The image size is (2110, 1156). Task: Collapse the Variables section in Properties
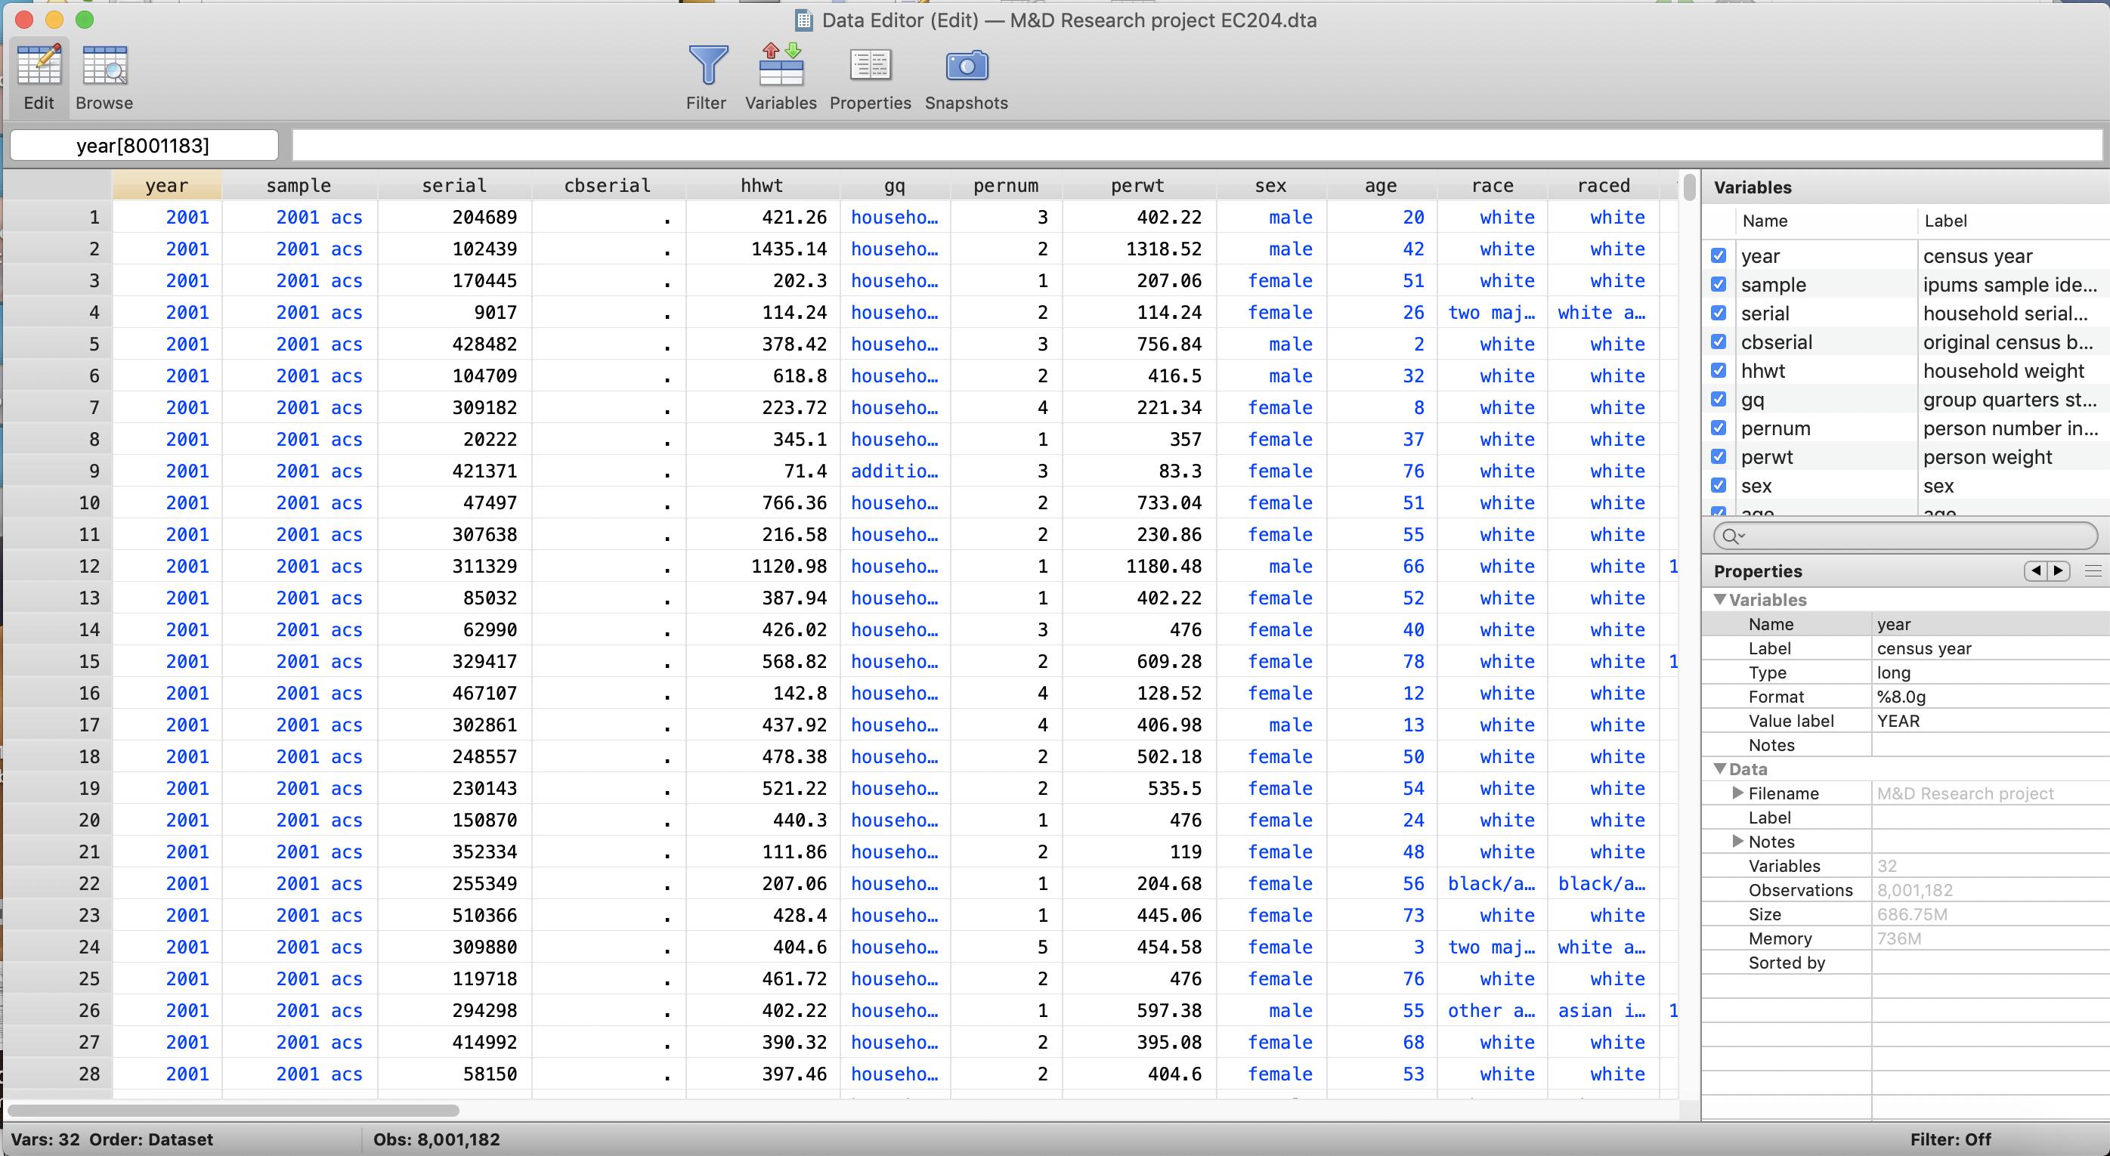(x=1720, y=599)
